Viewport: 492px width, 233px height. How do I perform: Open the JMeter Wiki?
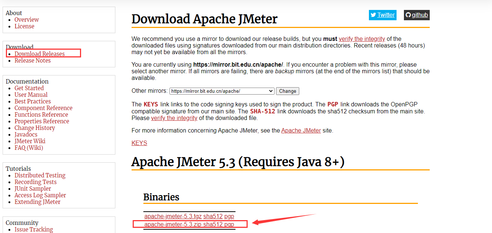tap(30, 141)
